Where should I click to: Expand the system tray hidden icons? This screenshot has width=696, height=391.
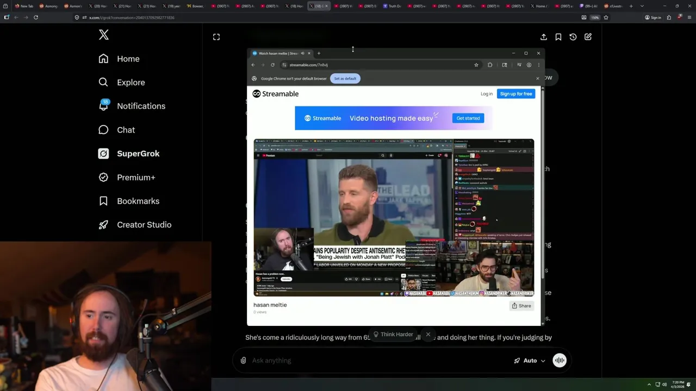point(649,384)
